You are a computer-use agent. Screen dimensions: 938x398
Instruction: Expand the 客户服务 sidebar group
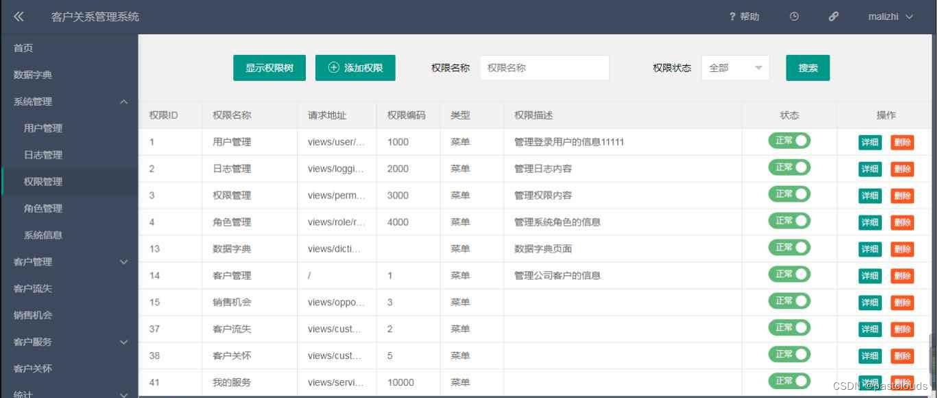point(69,342)
